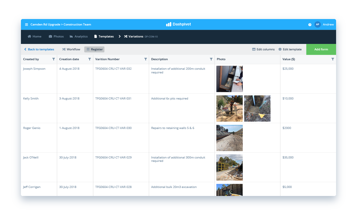Open Joseph Simpson's conduit photo thumbnail
357x215 pixels.
point(230,79)
